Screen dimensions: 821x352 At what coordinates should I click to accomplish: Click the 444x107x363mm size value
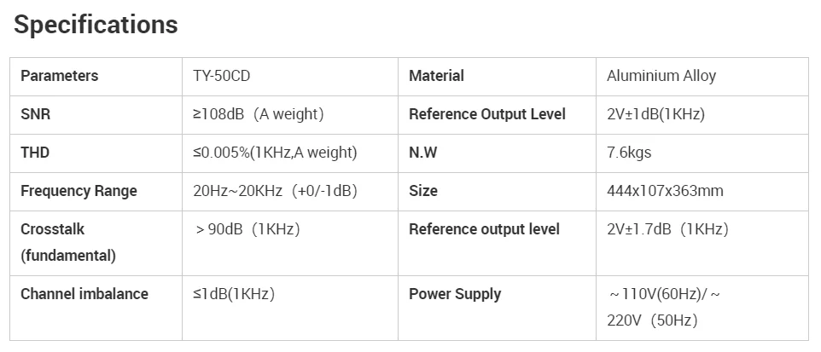665,191
